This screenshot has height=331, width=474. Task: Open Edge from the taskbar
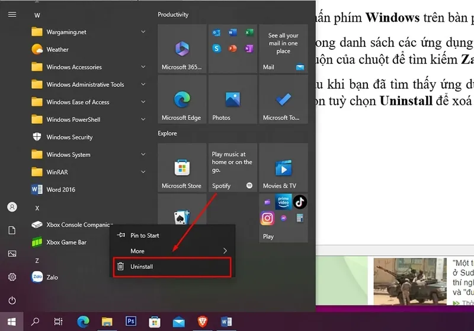coord(83,322)
